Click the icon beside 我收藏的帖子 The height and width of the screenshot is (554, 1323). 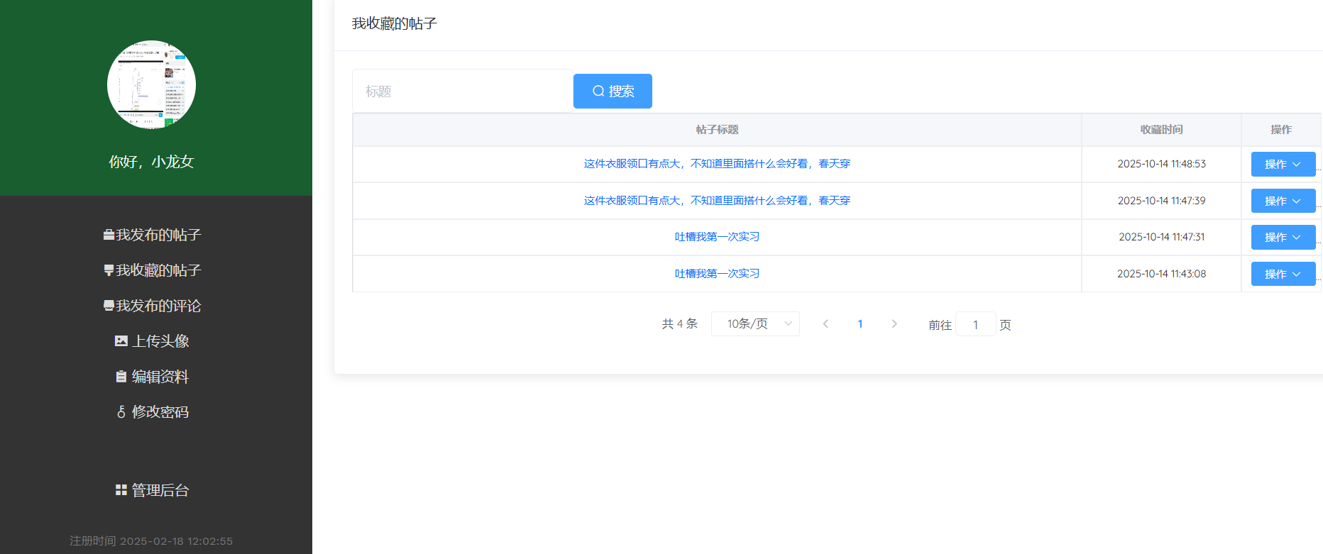tap(109, 270)
